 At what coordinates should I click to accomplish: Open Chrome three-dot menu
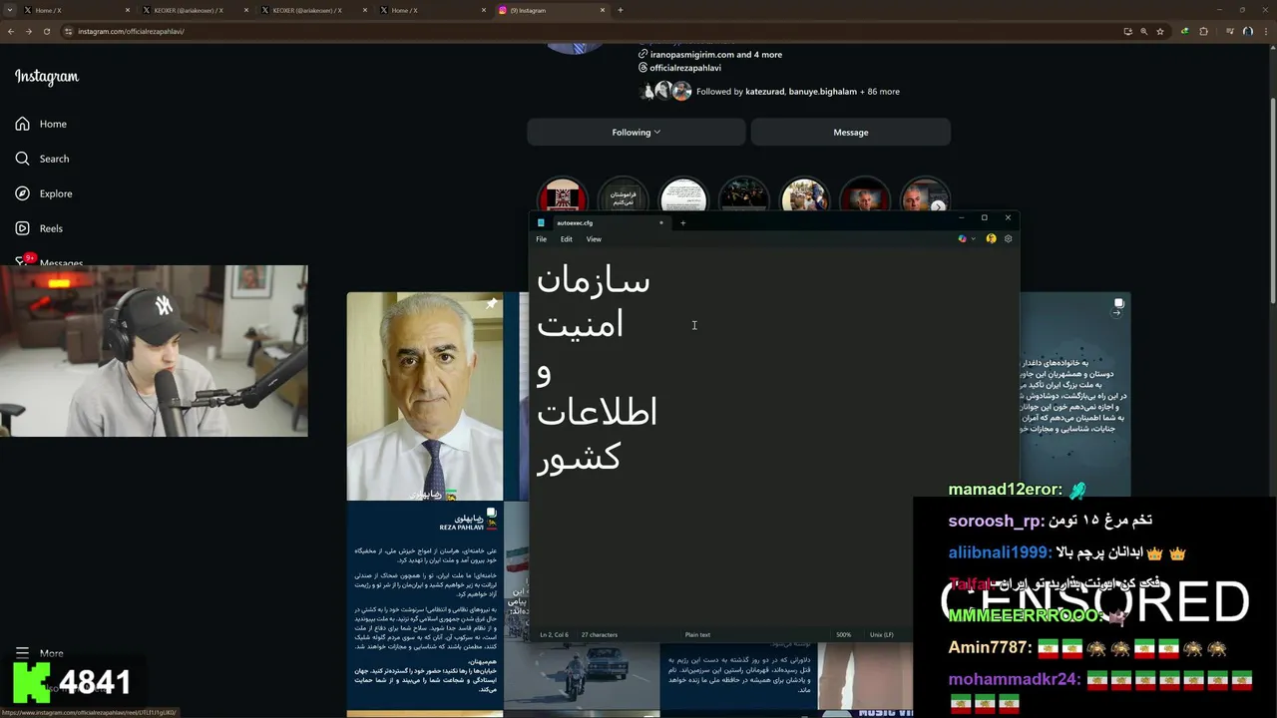tap(1266, 31)
